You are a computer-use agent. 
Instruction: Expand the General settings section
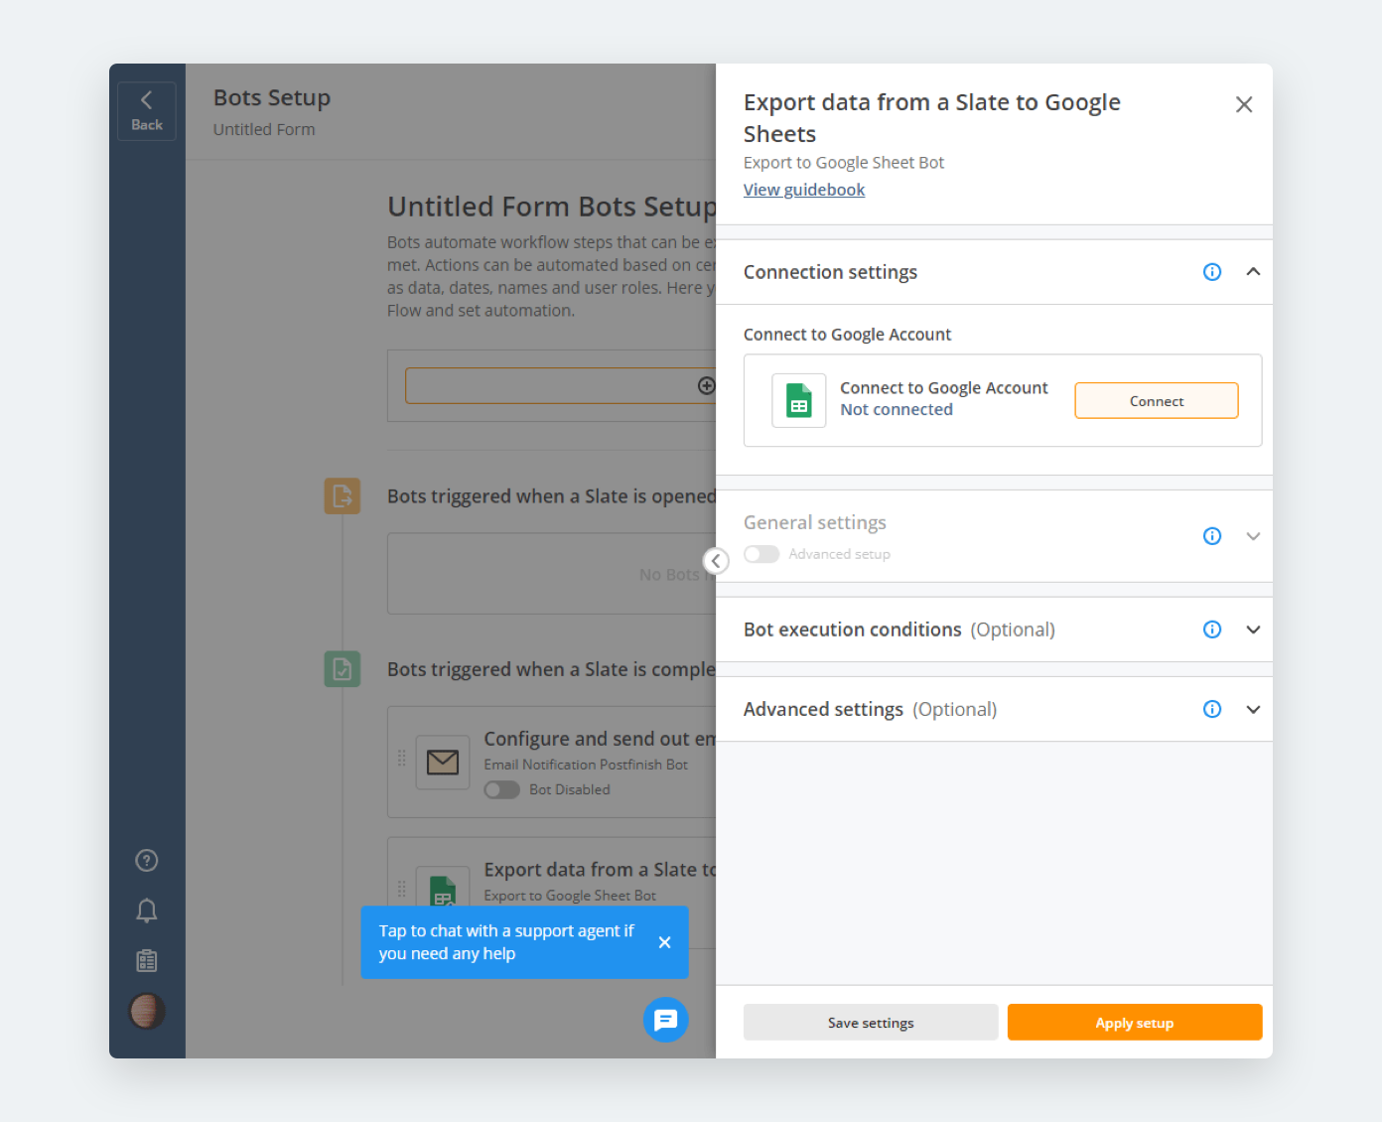1253,536
